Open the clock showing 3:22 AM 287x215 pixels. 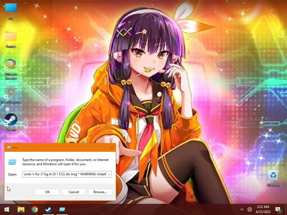coord(263,209)
